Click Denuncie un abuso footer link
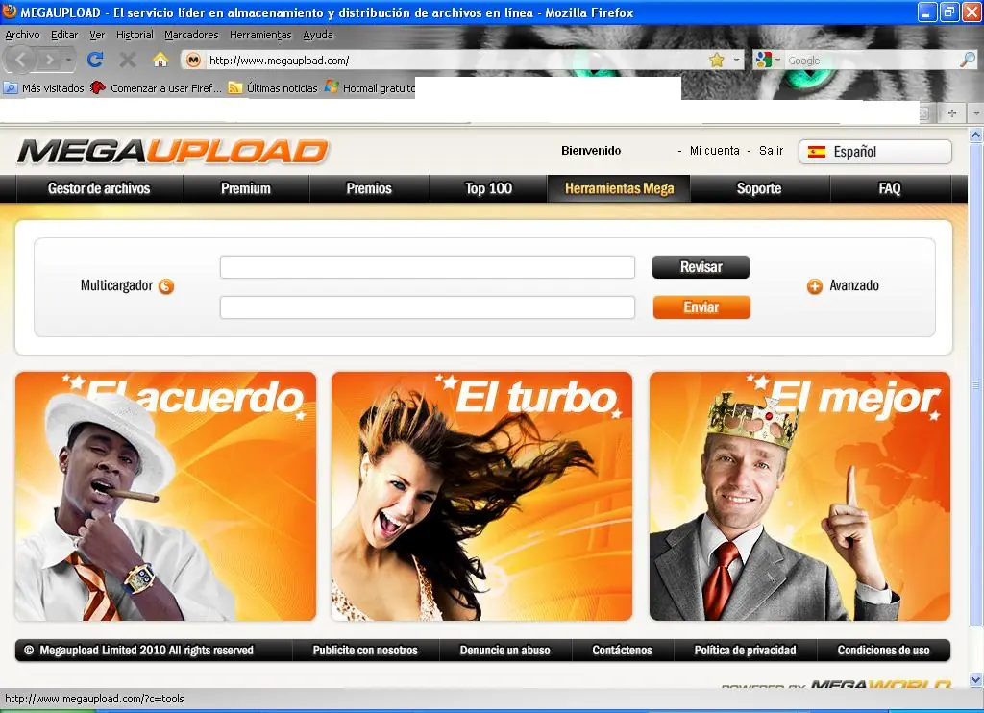 click(505, 651)
